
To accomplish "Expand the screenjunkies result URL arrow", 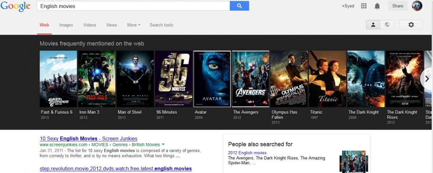I will [x=163, y=145].
